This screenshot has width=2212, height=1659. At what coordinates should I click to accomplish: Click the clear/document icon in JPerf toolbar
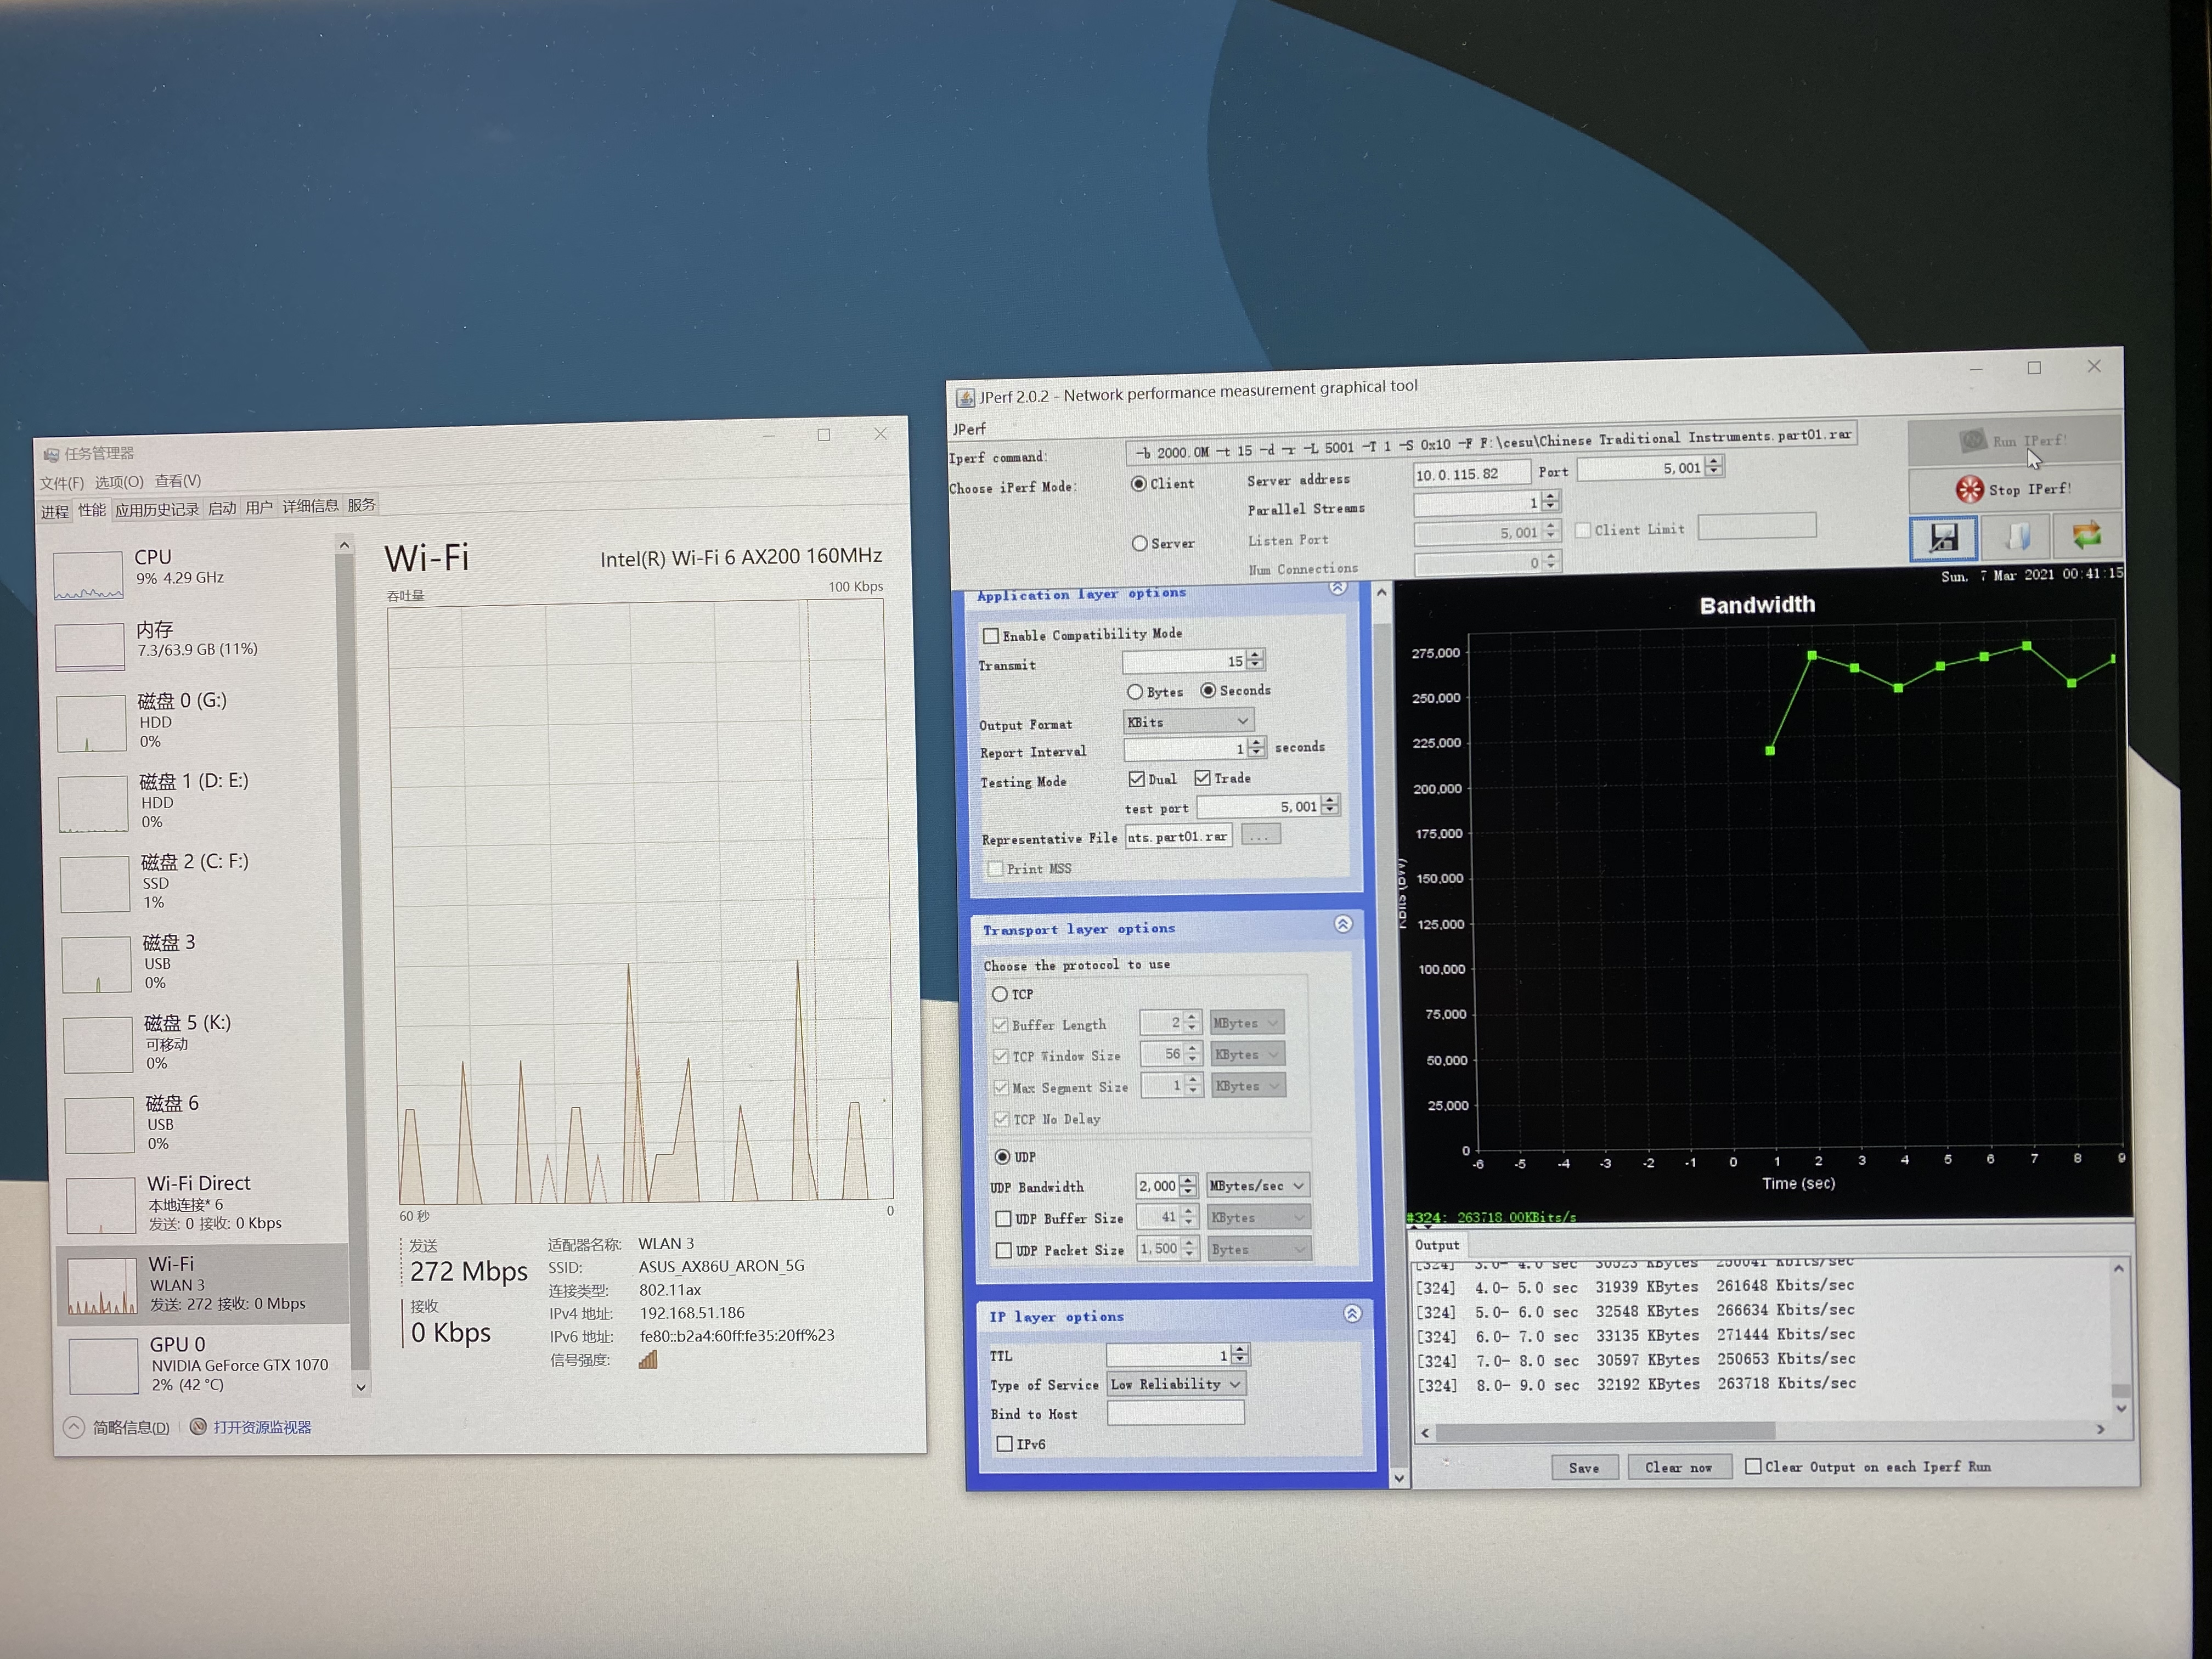click(2016, 537)
